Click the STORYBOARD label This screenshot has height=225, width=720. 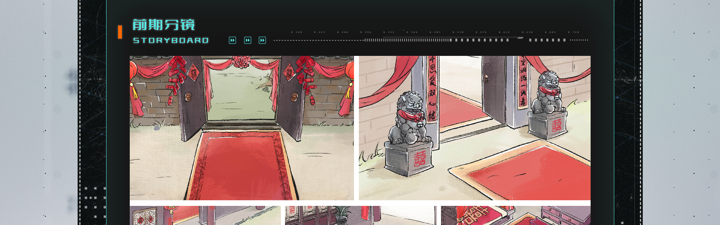coord(171,40)
